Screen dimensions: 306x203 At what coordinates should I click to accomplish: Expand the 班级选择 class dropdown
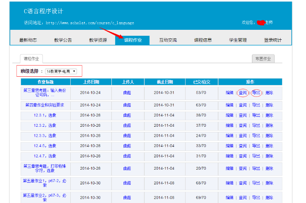(x=61, y=72)
